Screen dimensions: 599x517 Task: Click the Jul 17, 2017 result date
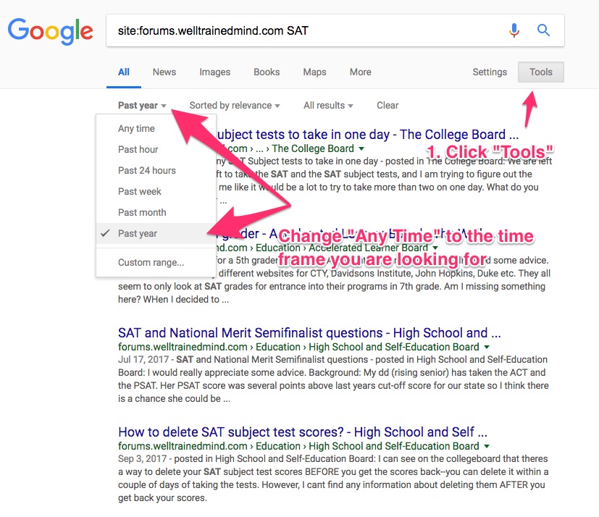click(x=143, y=360)
